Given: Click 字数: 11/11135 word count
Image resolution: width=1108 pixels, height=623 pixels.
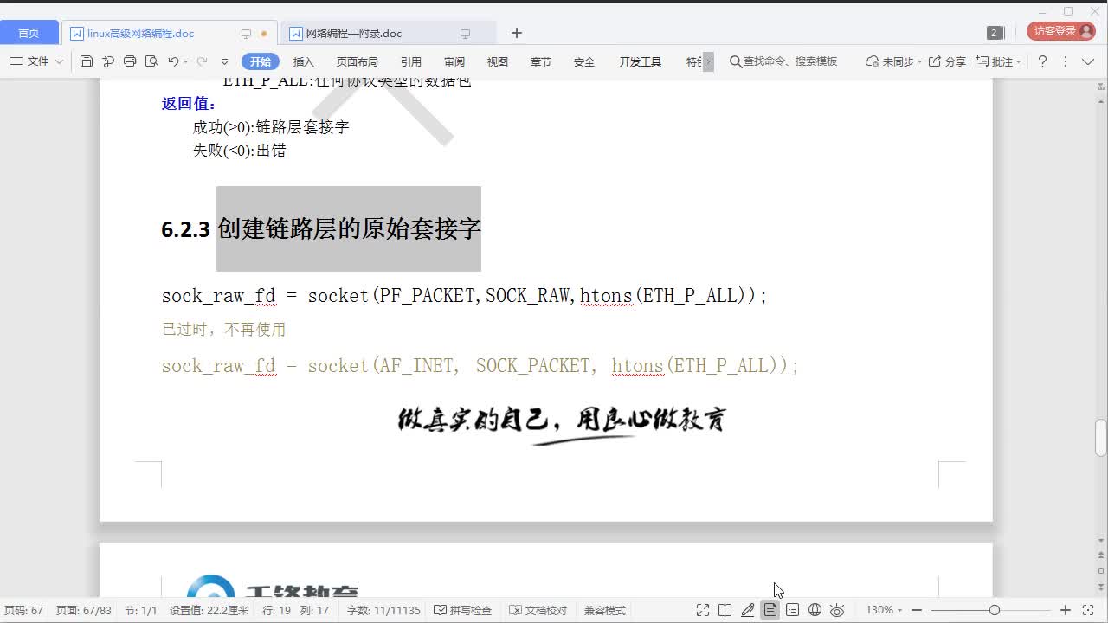Looking at the screenshot, I should click(x=383, y=610).
